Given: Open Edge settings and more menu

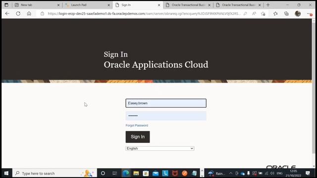Looking at the screenshot, I should click(309, 14).
